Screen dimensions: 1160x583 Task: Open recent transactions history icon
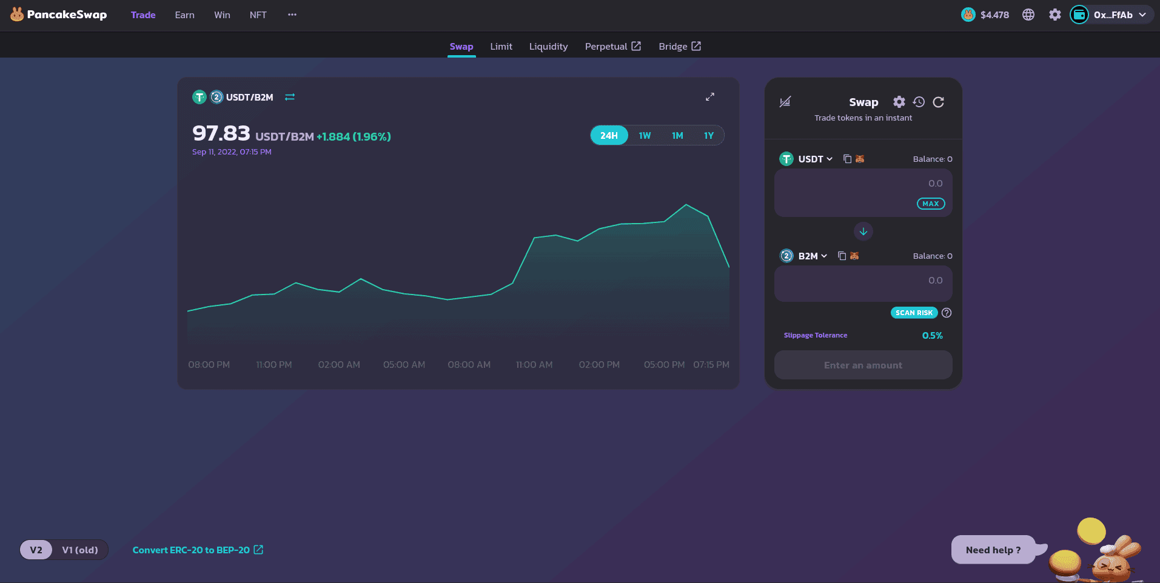(x=919, y=102)
